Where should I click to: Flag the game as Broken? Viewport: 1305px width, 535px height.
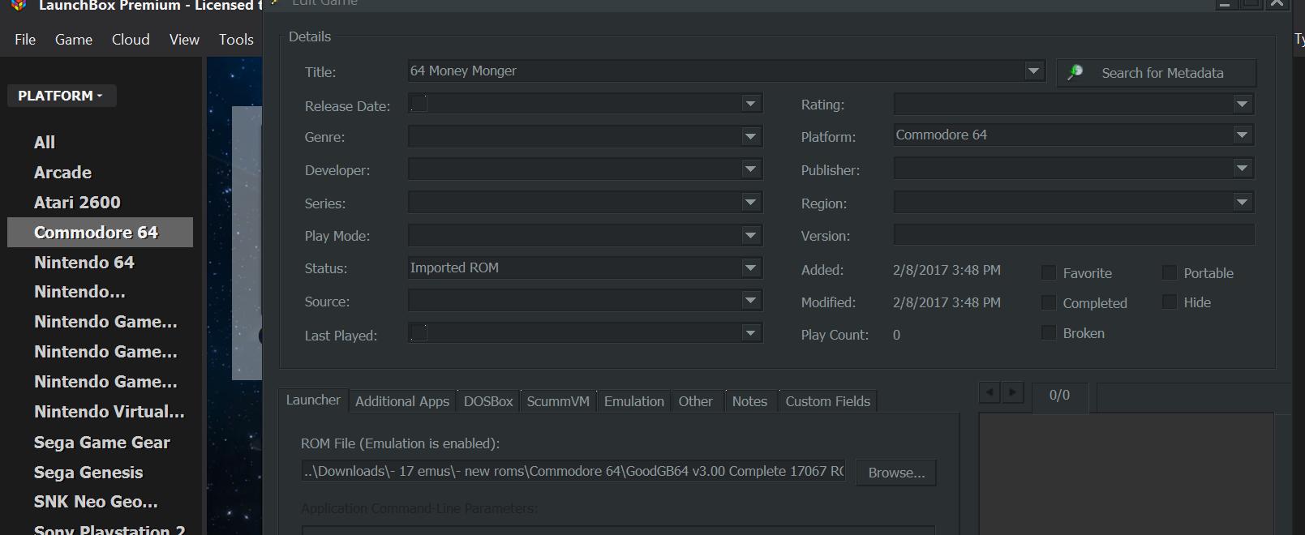(x=1049, y=333)
